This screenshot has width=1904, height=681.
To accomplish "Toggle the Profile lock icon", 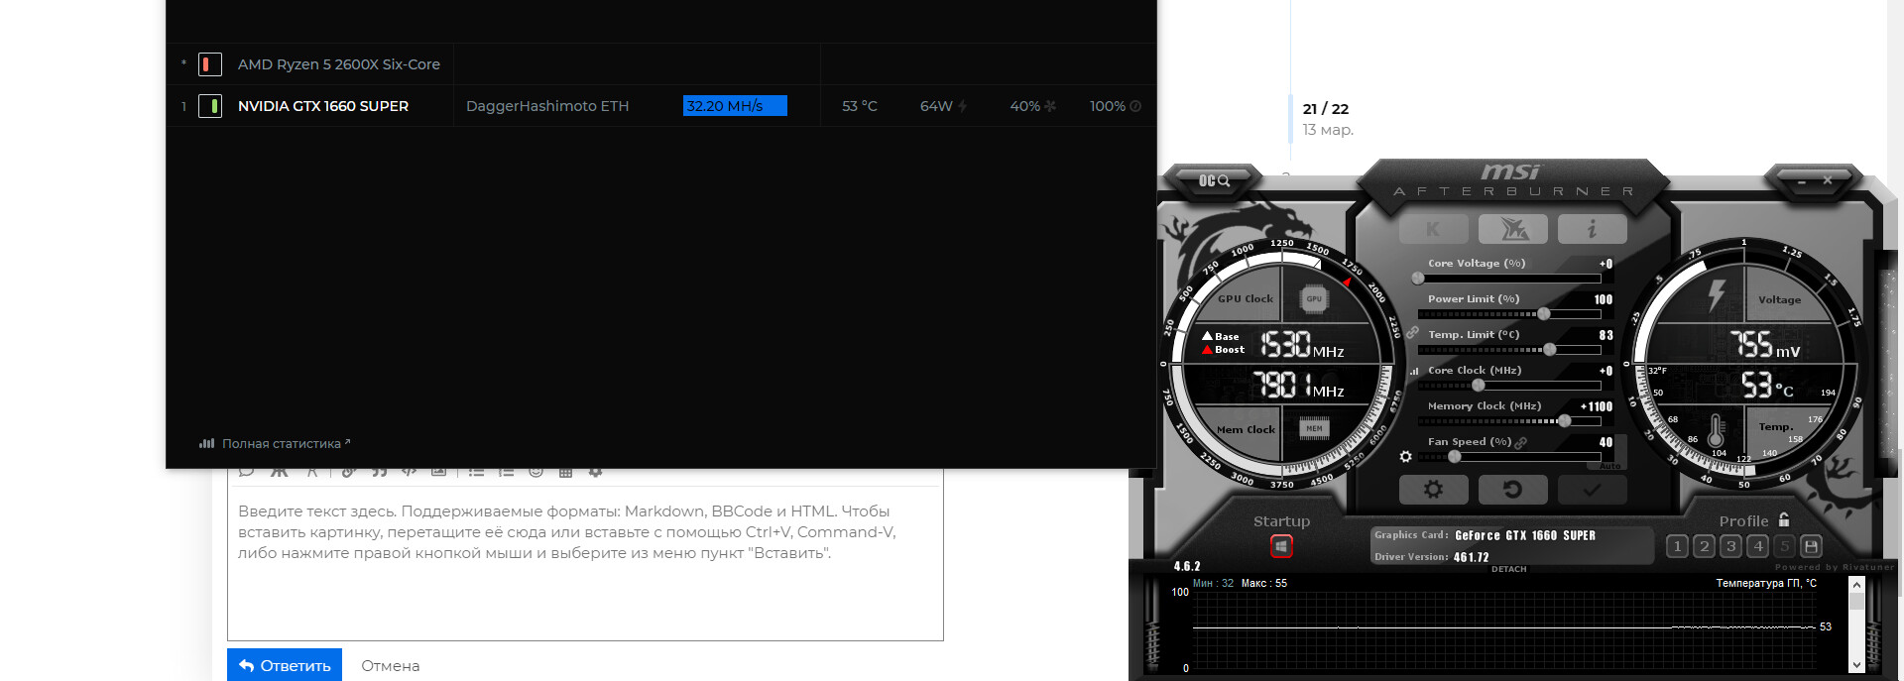I will (x=1784, y=519).
